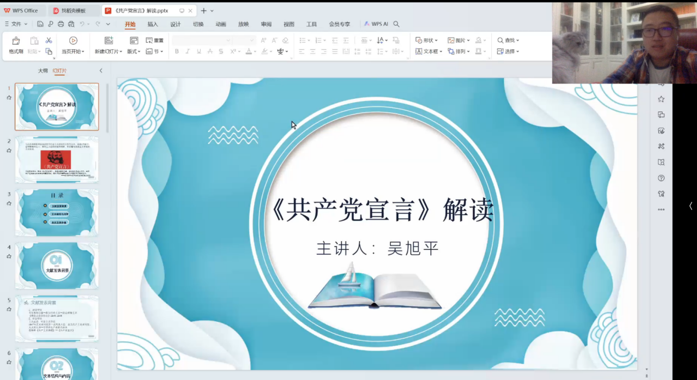Select the slide 3 目录 thumbnail
697x380 pixels.
click(57, 213)
